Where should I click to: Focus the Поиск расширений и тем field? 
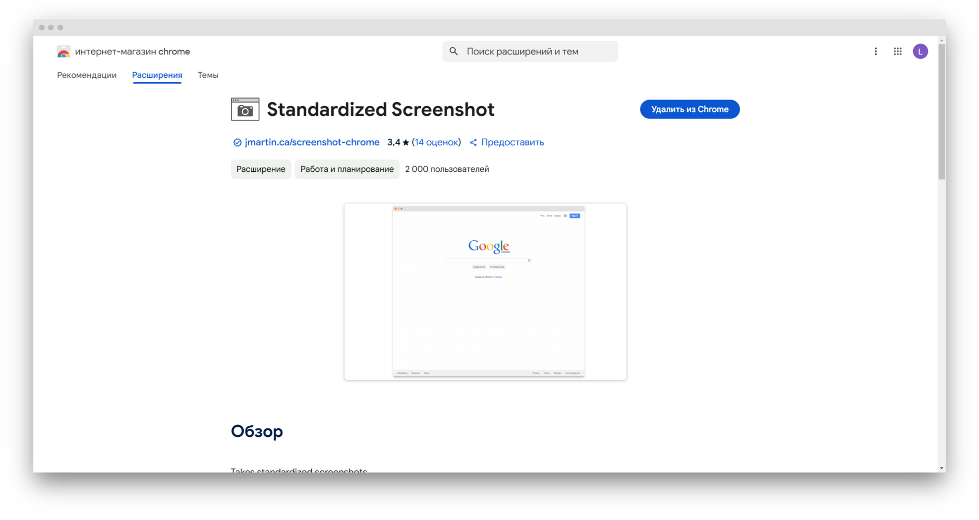[530, 52]
